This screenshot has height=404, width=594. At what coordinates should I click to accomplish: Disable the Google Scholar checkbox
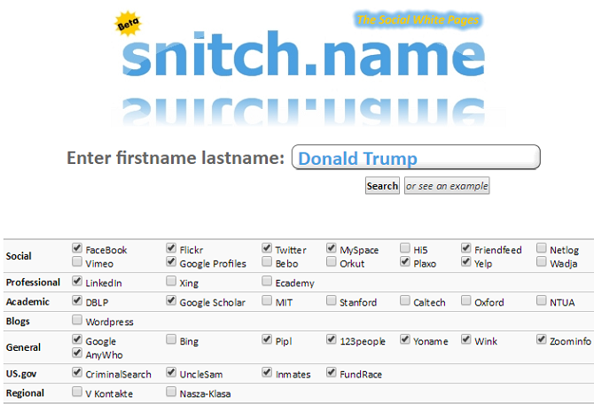(x=171, y=300)
